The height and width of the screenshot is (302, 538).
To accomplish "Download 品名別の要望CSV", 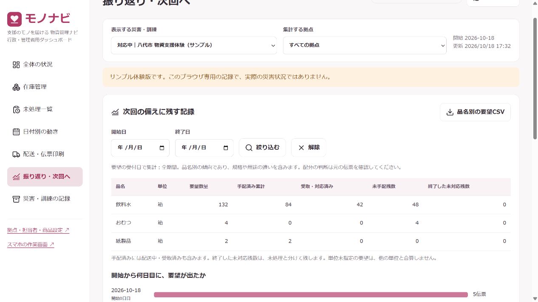I will click(475, 112).
